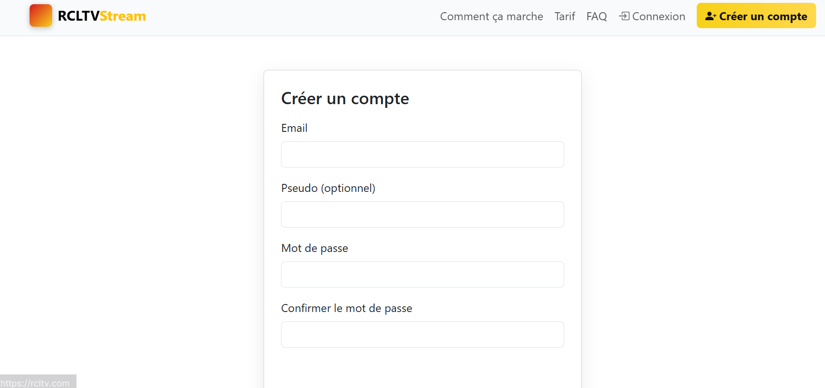Select the Connexion navigation item
The height and width of the screenshot is (388, 825).
point(658,16)
